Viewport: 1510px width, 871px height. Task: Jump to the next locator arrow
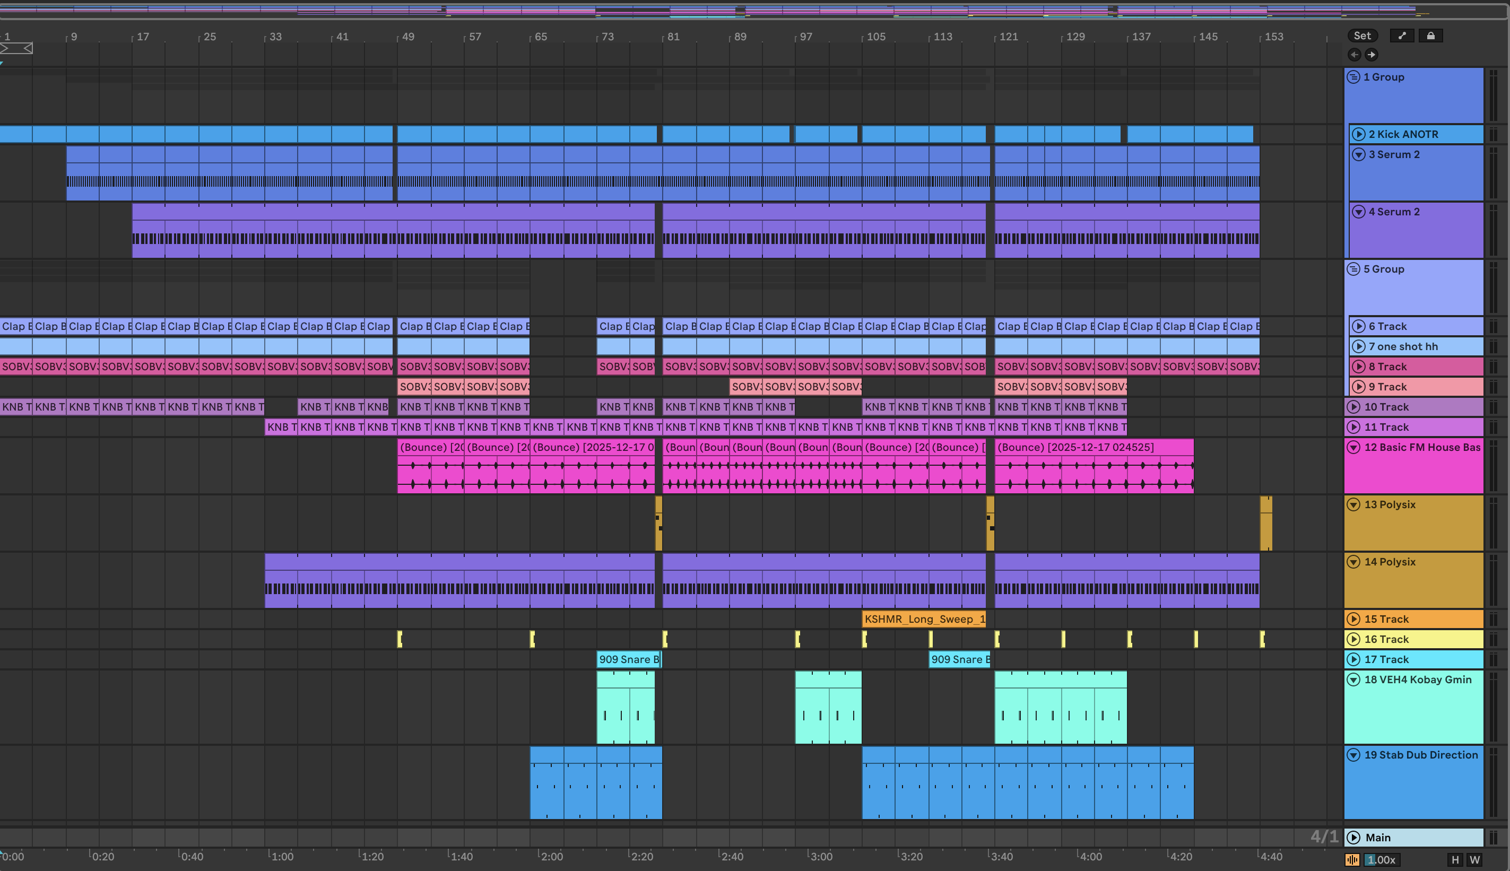click(1371, 55)
